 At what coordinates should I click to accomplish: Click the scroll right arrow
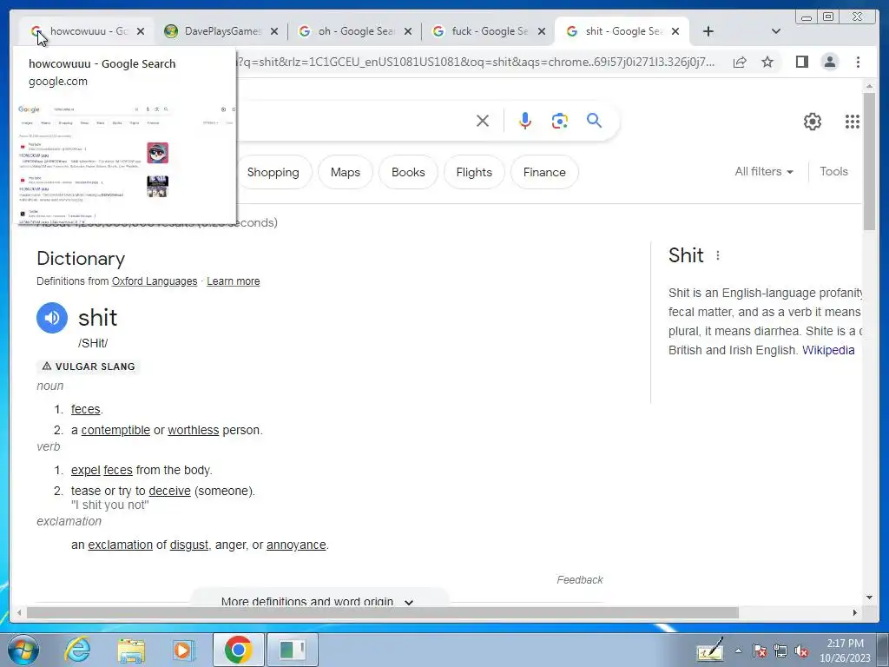tap(855, 612)
